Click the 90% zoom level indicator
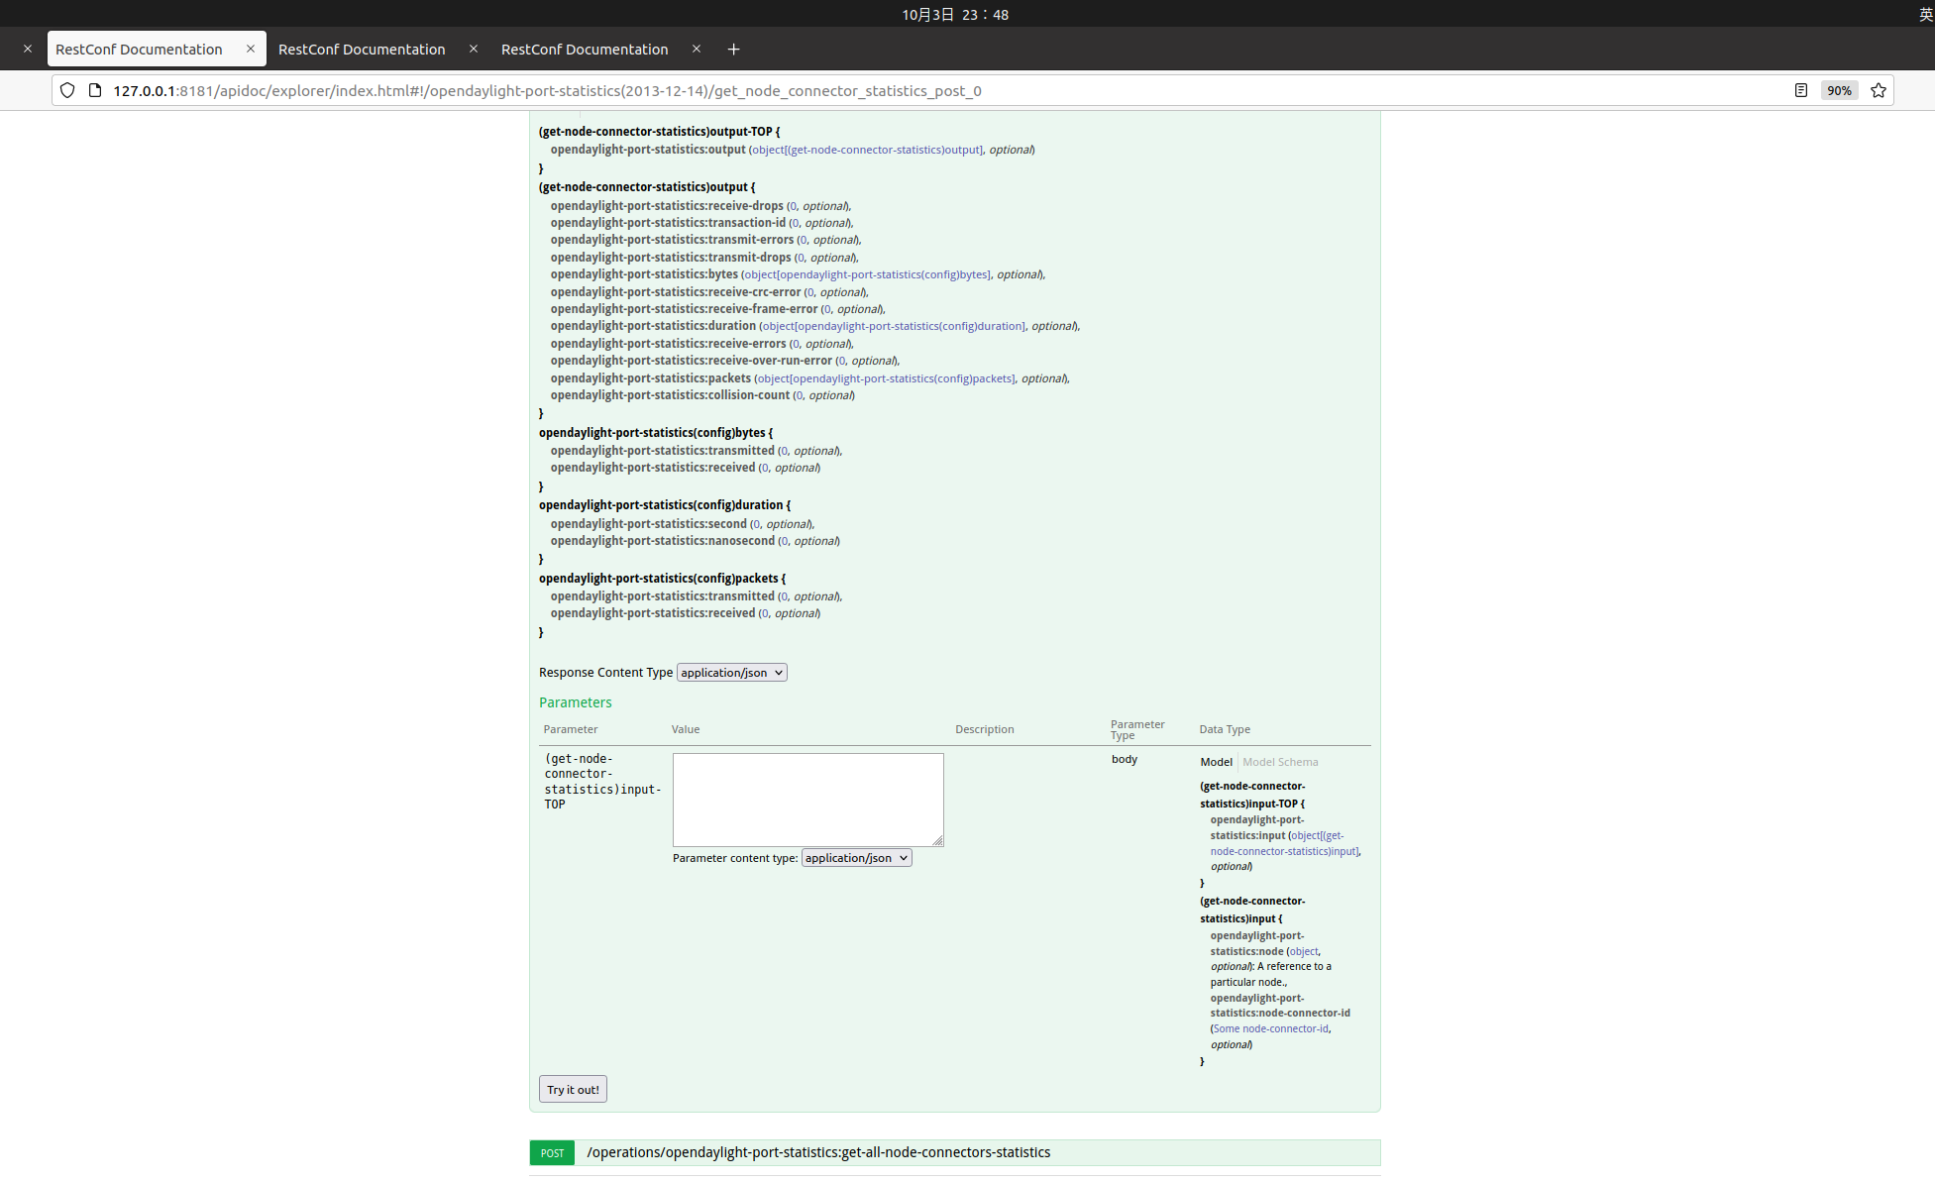Image resolution: width=1935 pixels, height=1182 pixels. click(x=1839, y=90)
